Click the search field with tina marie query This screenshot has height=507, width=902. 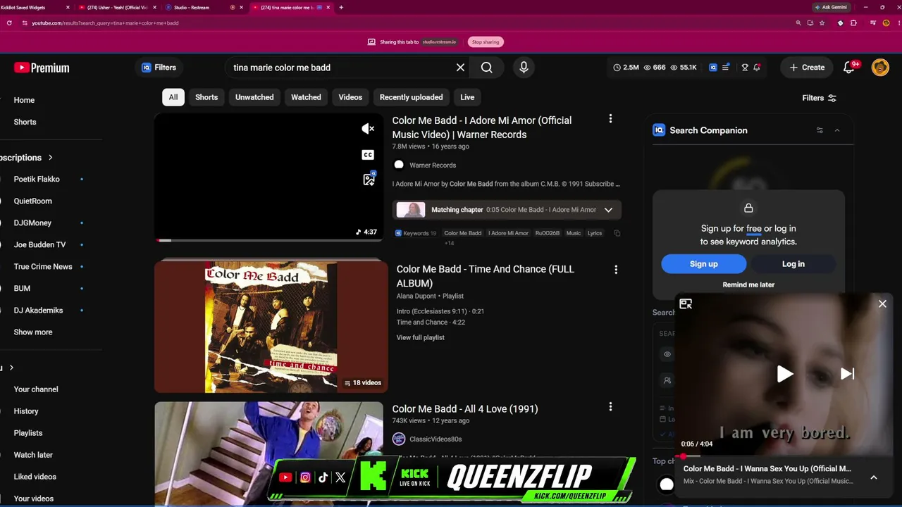(x=342, y=68)
